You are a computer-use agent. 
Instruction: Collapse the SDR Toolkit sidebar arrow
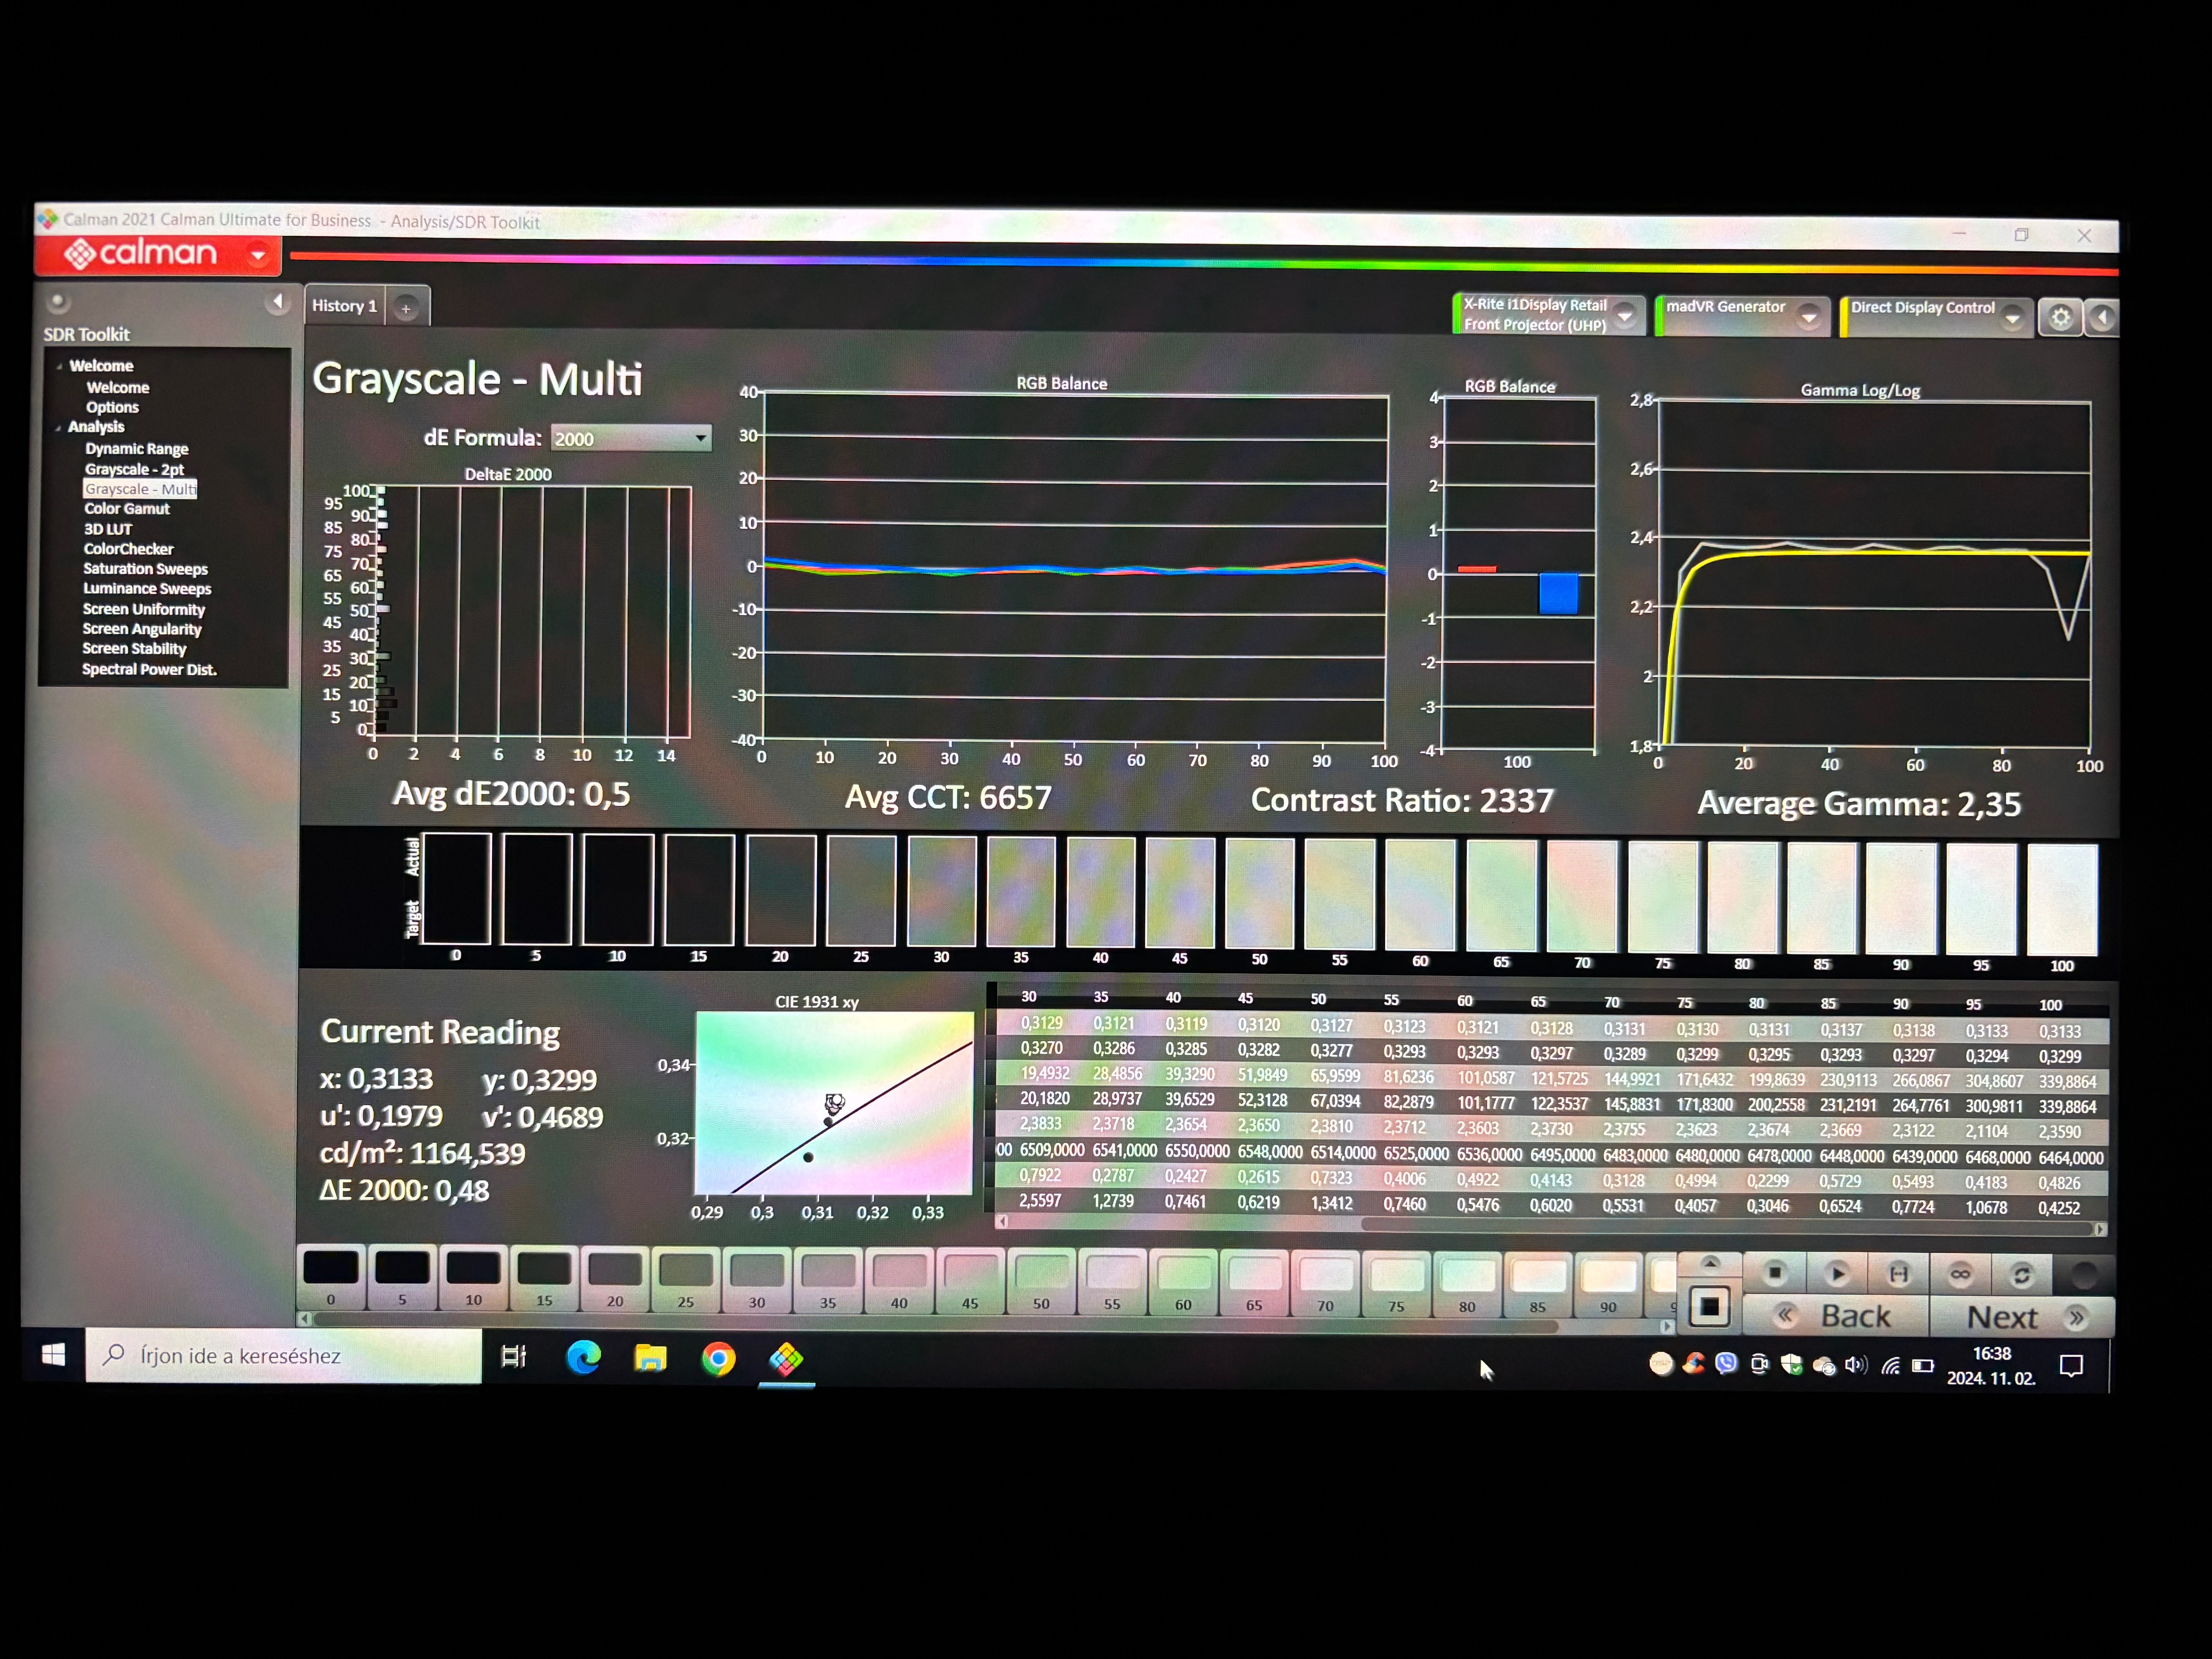(278, 302)
